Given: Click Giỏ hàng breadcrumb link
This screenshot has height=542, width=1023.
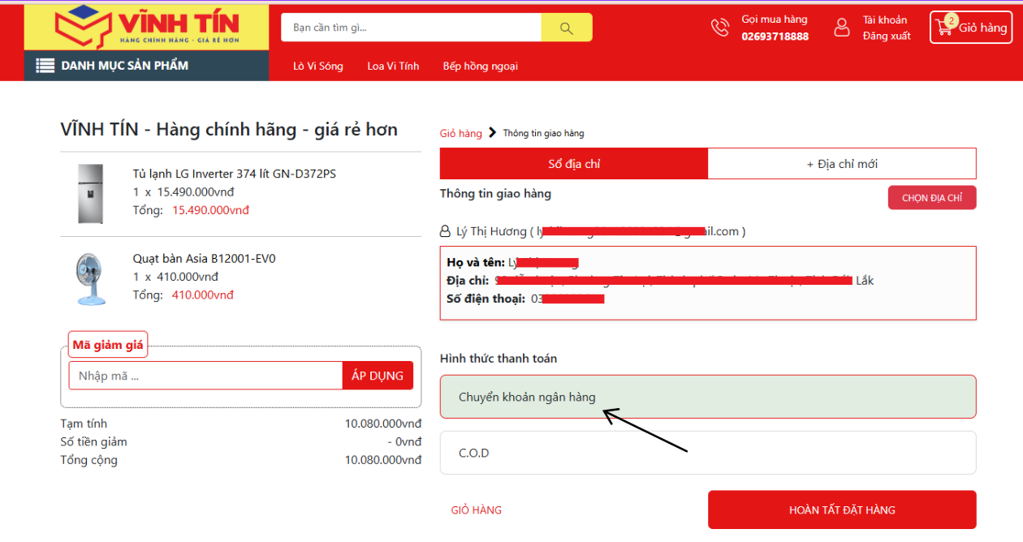Looking at the screenshot, I should [460, 133].
